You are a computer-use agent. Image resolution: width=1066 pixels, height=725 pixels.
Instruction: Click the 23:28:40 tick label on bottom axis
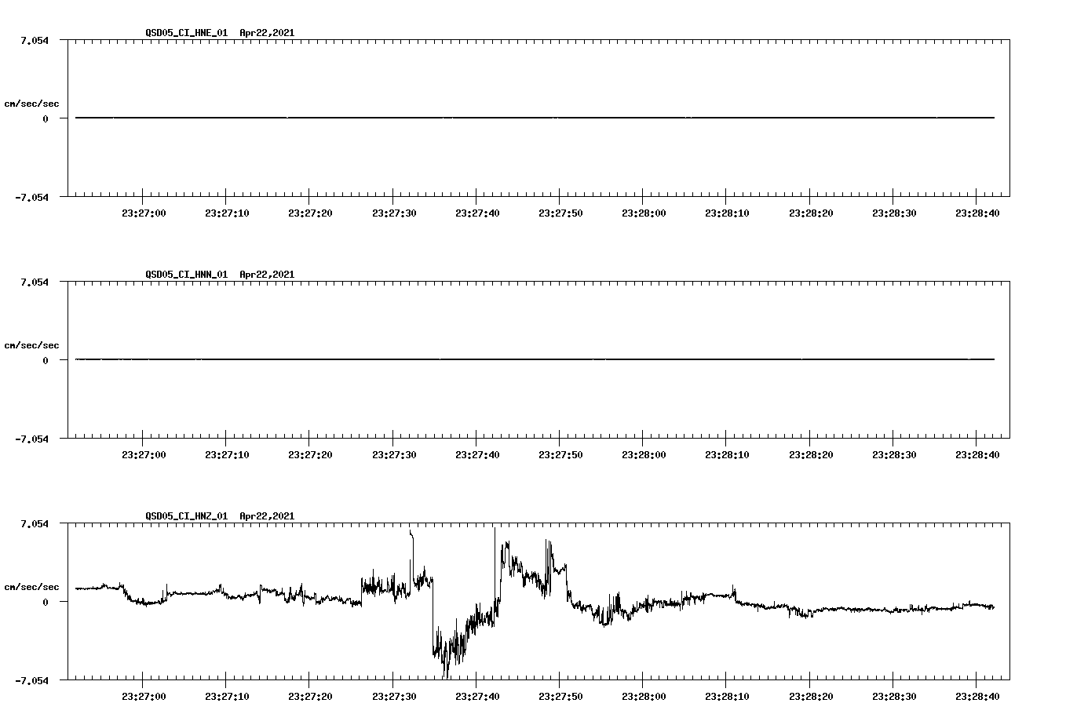click(977, 696)
